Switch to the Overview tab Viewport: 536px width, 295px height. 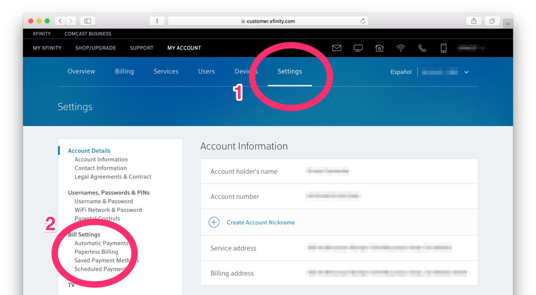[x=81, y=71]
